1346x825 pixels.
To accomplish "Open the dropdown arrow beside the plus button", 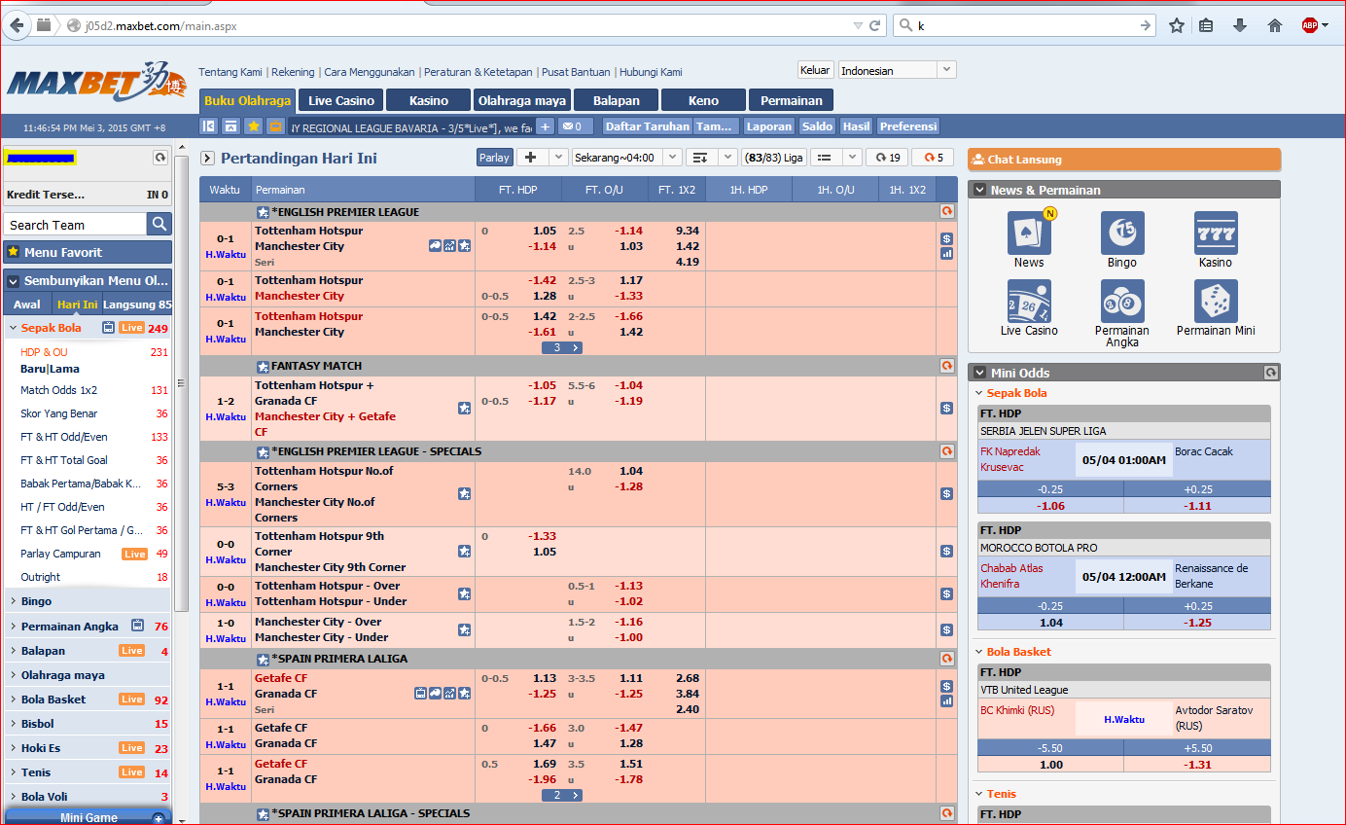I will [x=558, y=158].
